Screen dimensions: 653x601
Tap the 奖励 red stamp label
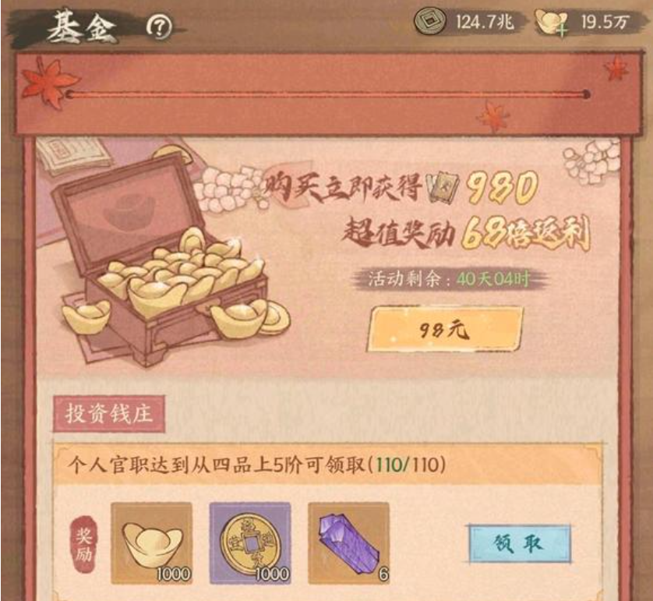click(x=84, y=544)
